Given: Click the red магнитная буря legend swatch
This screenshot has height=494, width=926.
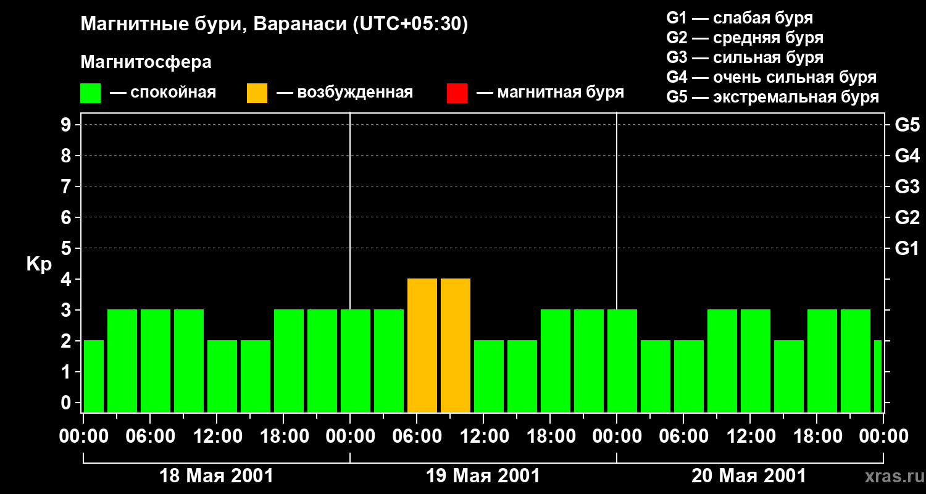Looking at the screenshot, I should point(457,93).
